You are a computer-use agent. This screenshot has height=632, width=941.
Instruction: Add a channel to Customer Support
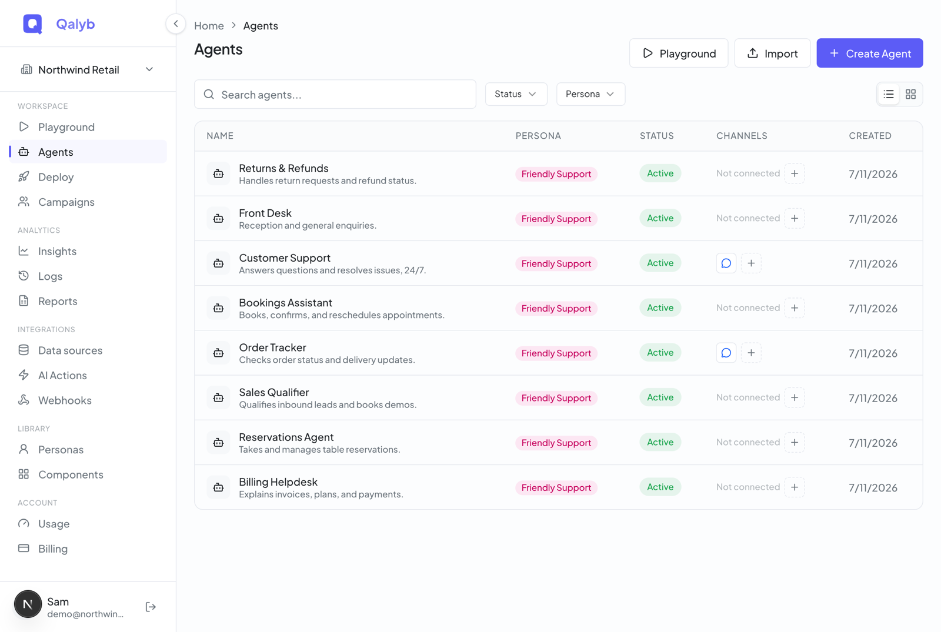coord(751,263)
